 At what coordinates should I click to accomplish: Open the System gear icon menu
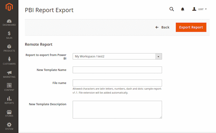(9, 126)
